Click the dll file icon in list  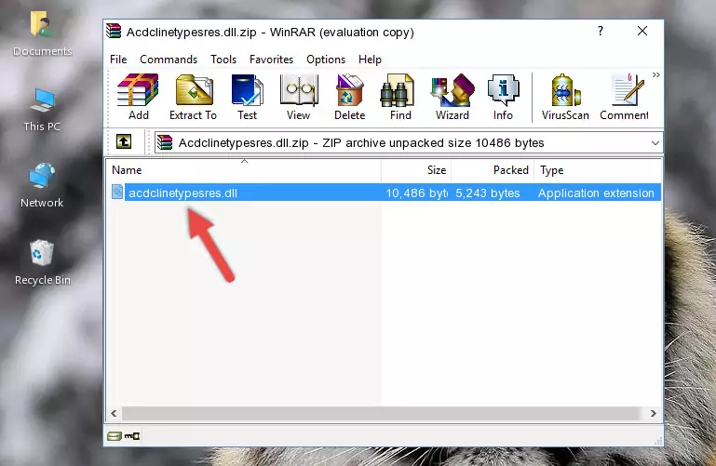click(117, 192)
